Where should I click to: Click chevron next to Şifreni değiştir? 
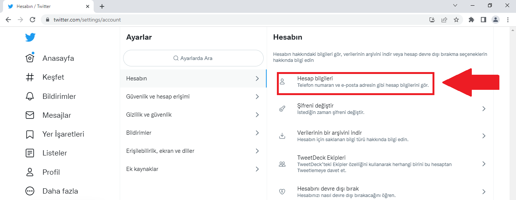pyautogui.click(x=484, y=109)
